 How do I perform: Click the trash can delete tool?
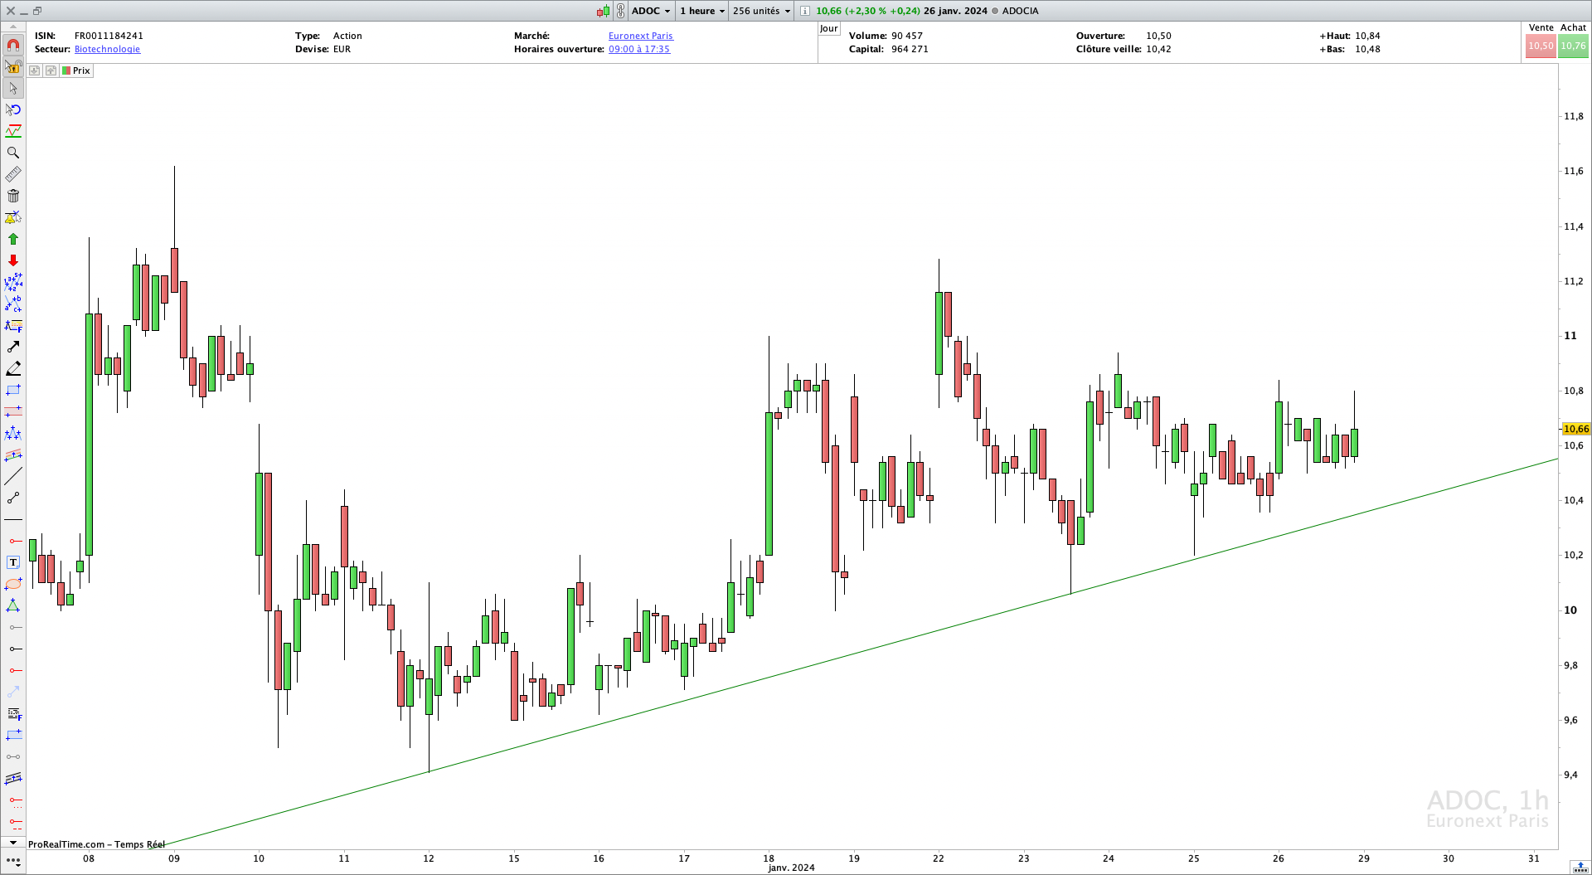click(x=13, y=196)
